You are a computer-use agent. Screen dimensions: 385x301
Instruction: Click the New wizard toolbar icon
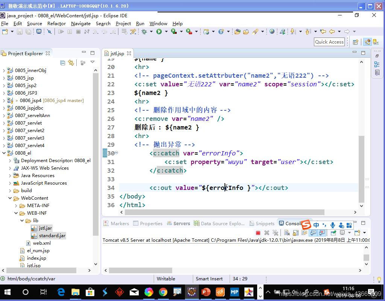pyautogui.click(x=5, y=32)
